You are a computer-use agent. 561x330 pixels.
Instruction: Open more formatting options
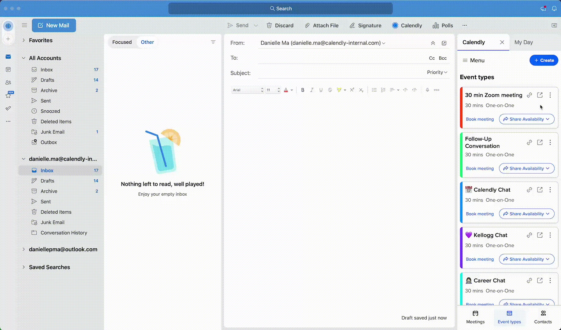pos(437,90)
